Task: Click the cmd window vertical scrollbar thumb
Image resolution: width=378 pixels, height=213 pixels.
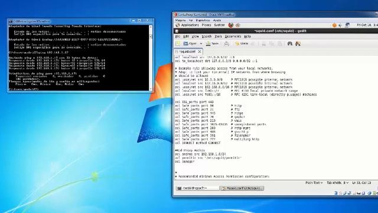Action: [151, 37]
